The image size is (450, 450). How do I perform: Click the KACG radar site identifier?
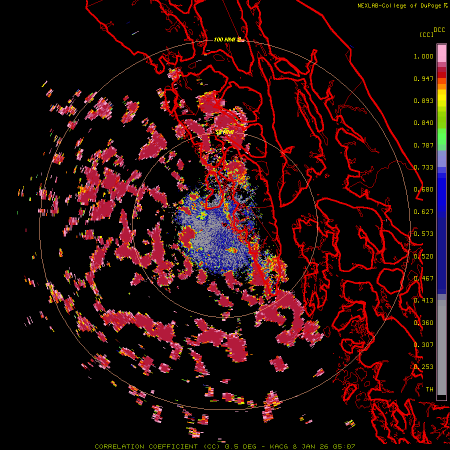coord(279,446)
